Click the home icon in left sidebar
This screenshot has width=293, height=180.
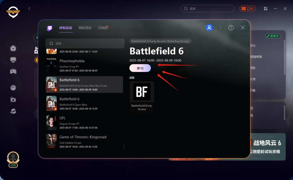click(13, 48)
